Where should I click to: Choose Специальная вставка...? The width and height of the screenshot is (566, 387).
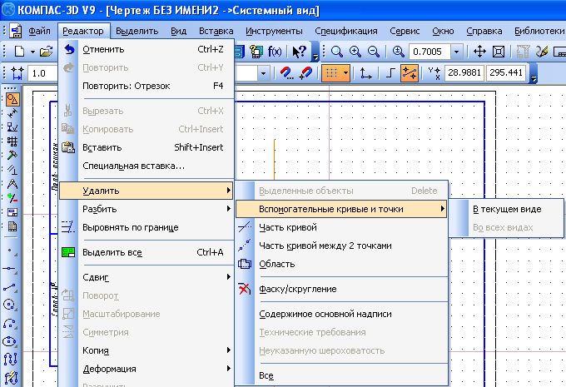click(x=146, y=166)
